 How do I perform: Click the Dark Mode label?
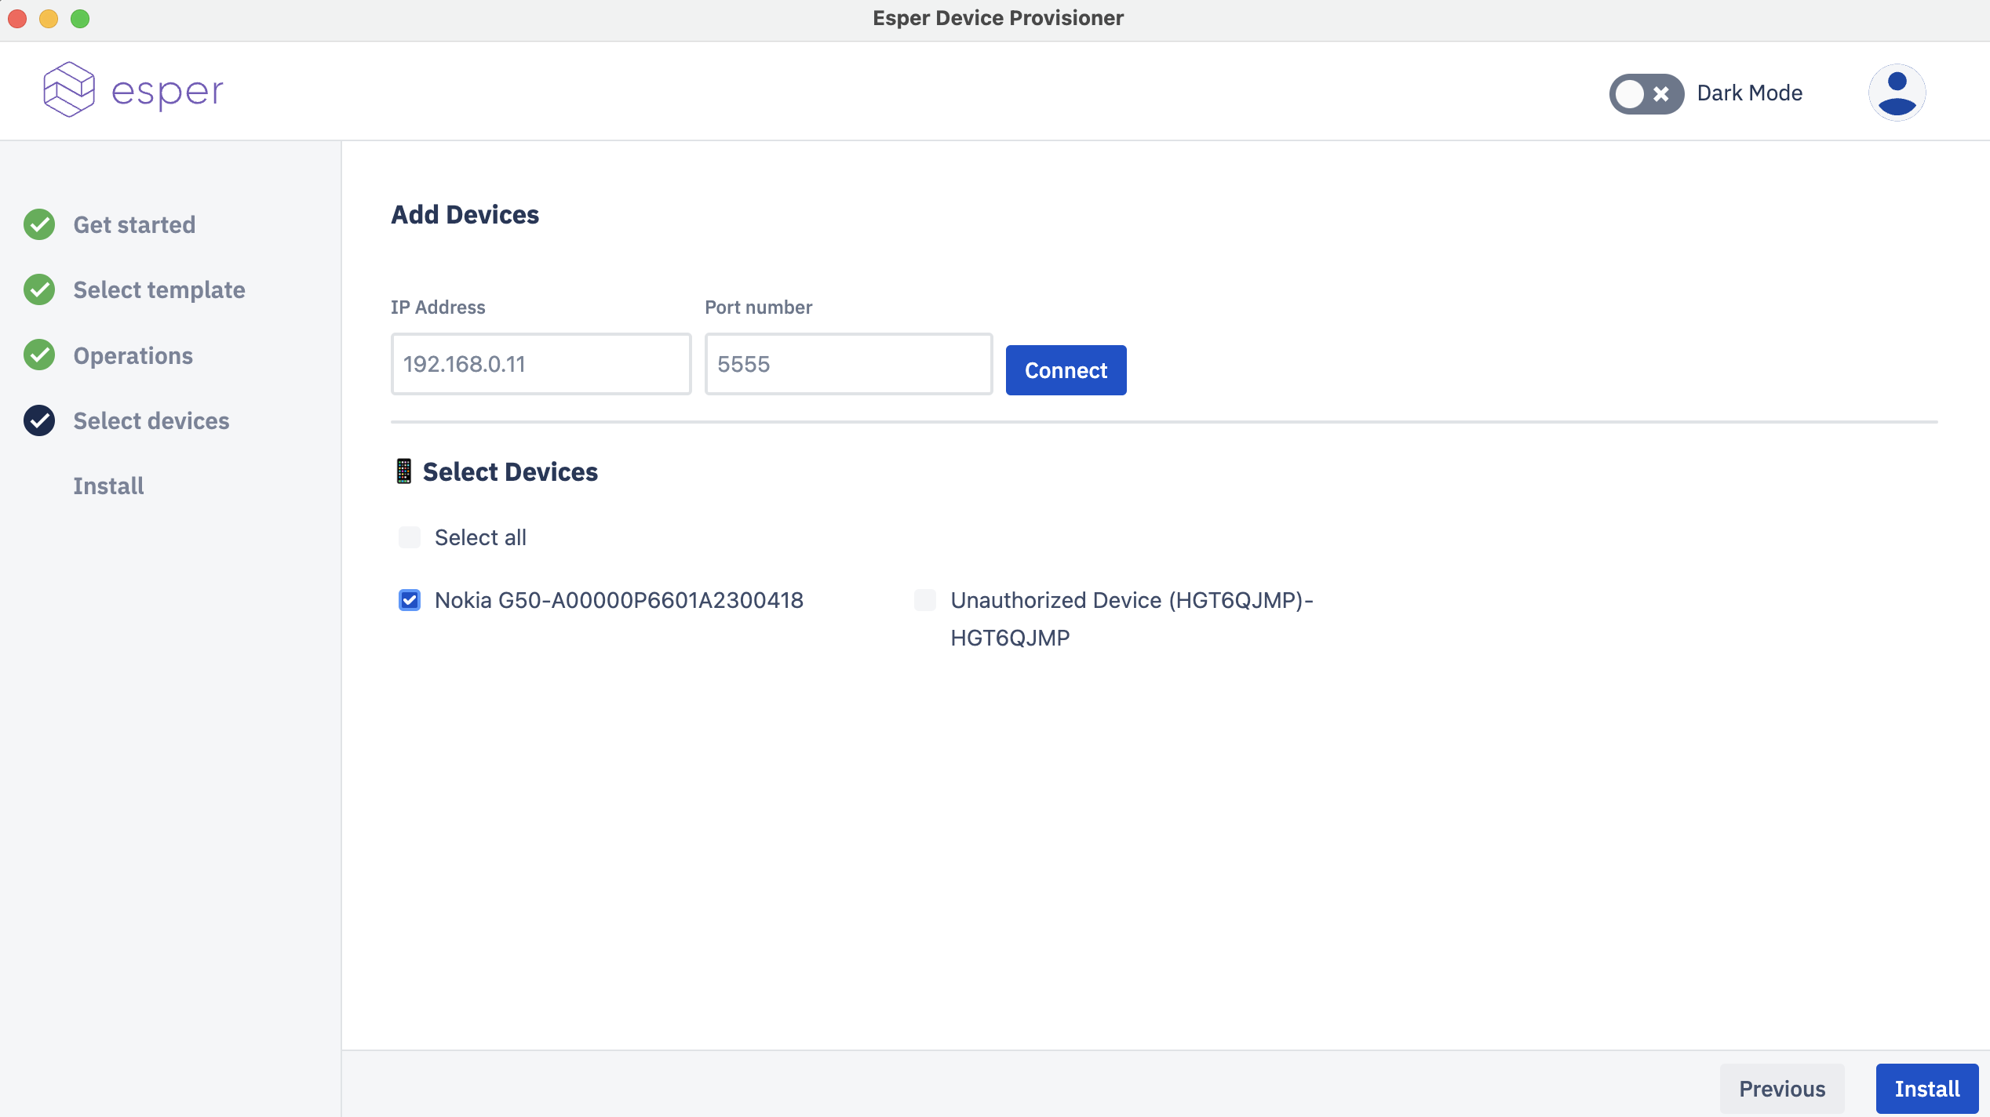1750,93
